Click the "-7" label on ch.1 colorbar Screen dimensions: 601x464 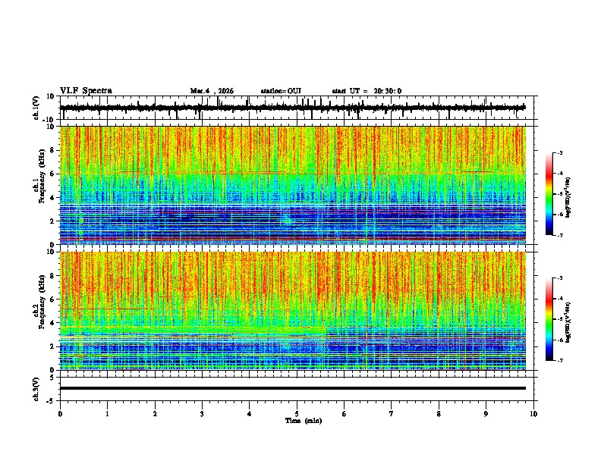pos(559,235)
